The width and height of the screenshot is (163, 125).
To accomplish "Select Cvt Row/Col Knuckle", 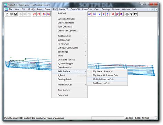I will (69, 48).
